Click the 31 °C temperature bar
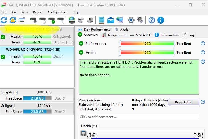Image resolution: width=208 pixels, height=139 pixels. 37,62
